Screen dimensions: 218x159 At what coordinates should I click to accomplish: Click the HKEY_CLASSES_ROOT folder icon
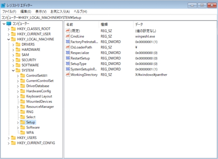pos(13,29)
